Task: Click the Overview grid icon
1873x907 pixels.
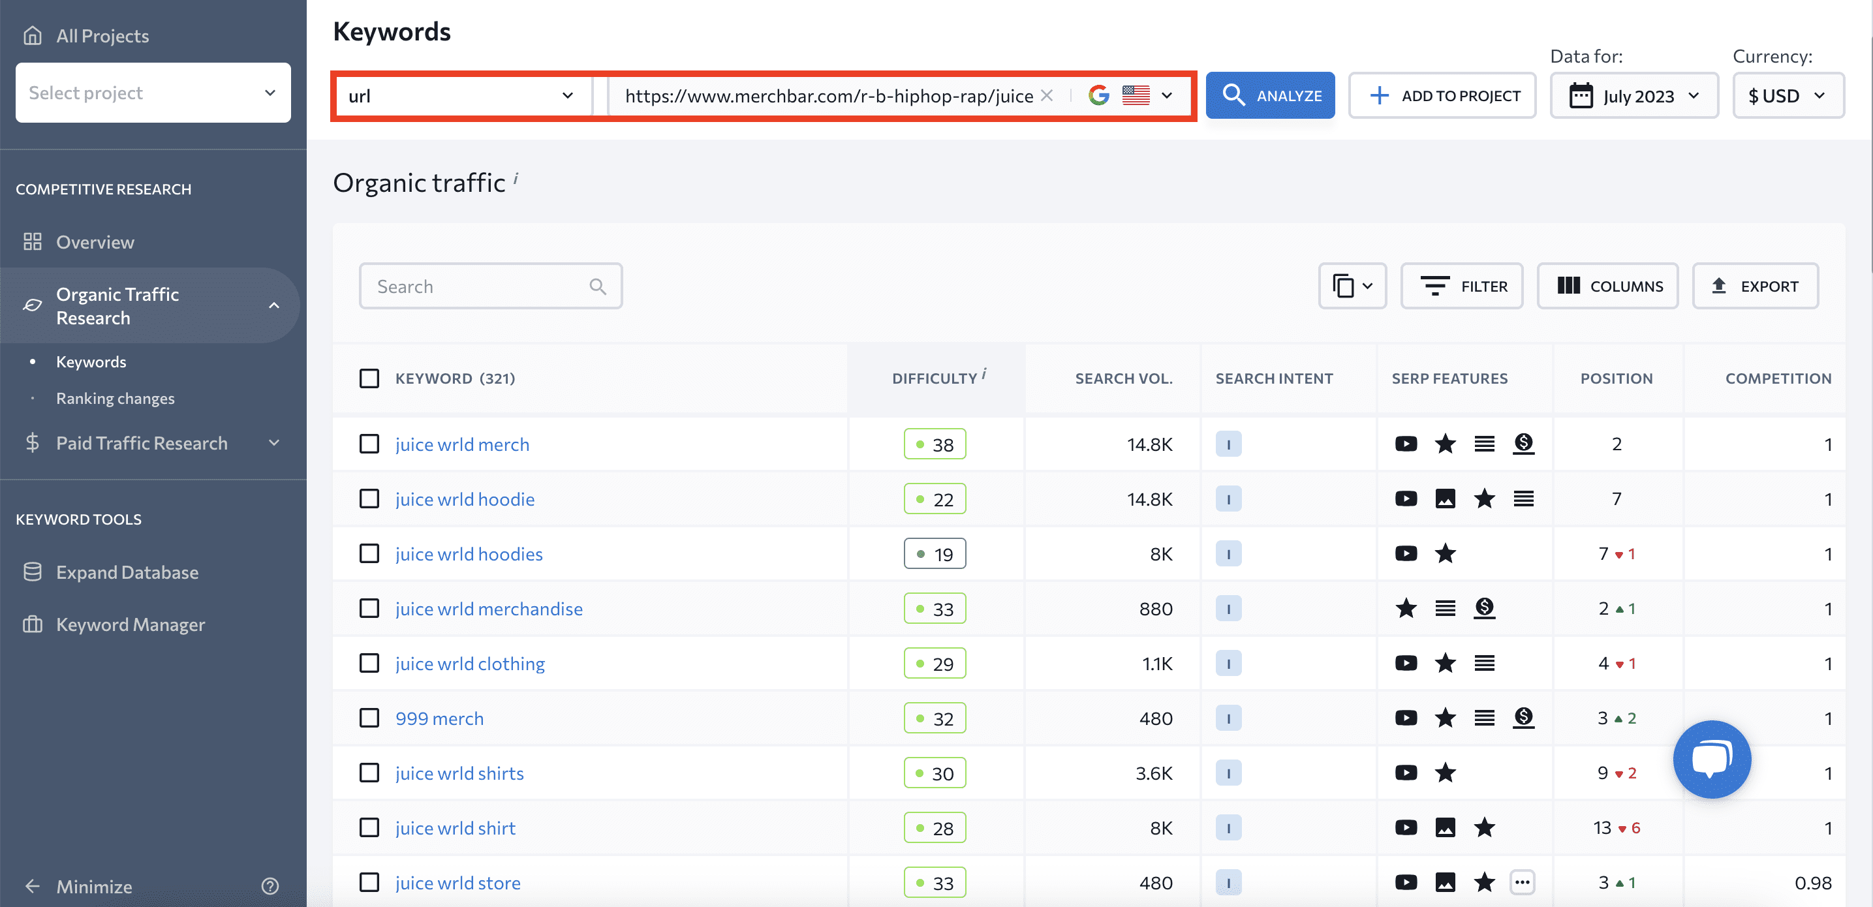Action: pos(33,241)
